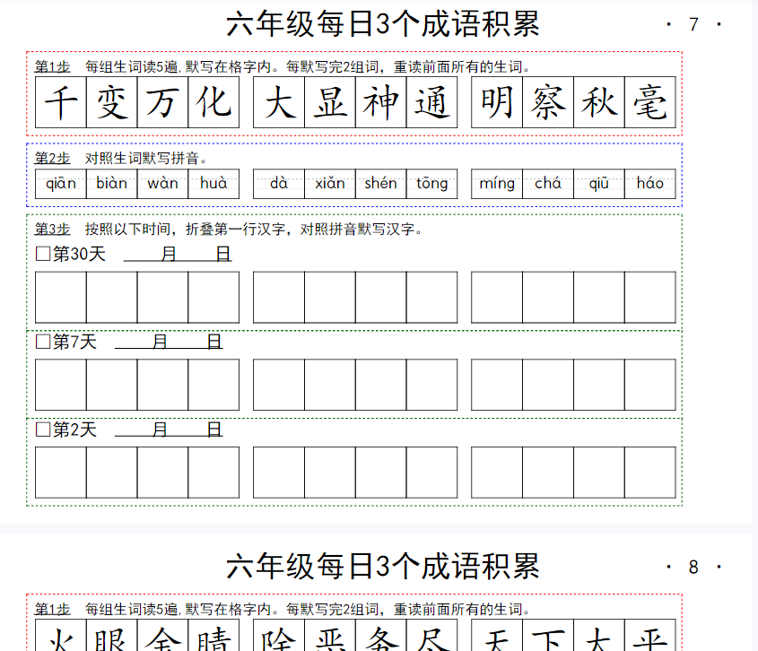This screenshot has height=651, width=758.
Task: Click the character cell 千
Action: 61,102
